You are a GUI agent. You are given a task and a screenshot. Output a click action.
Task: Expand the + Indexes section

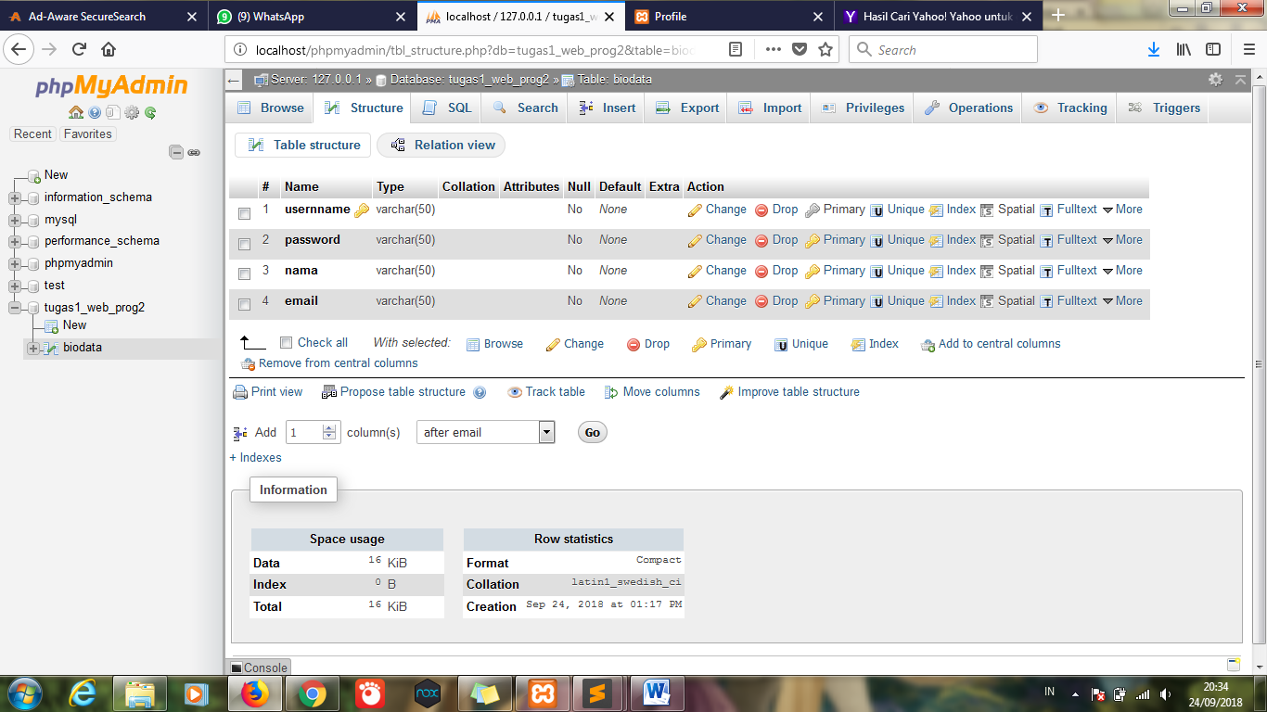click(255, 458)
